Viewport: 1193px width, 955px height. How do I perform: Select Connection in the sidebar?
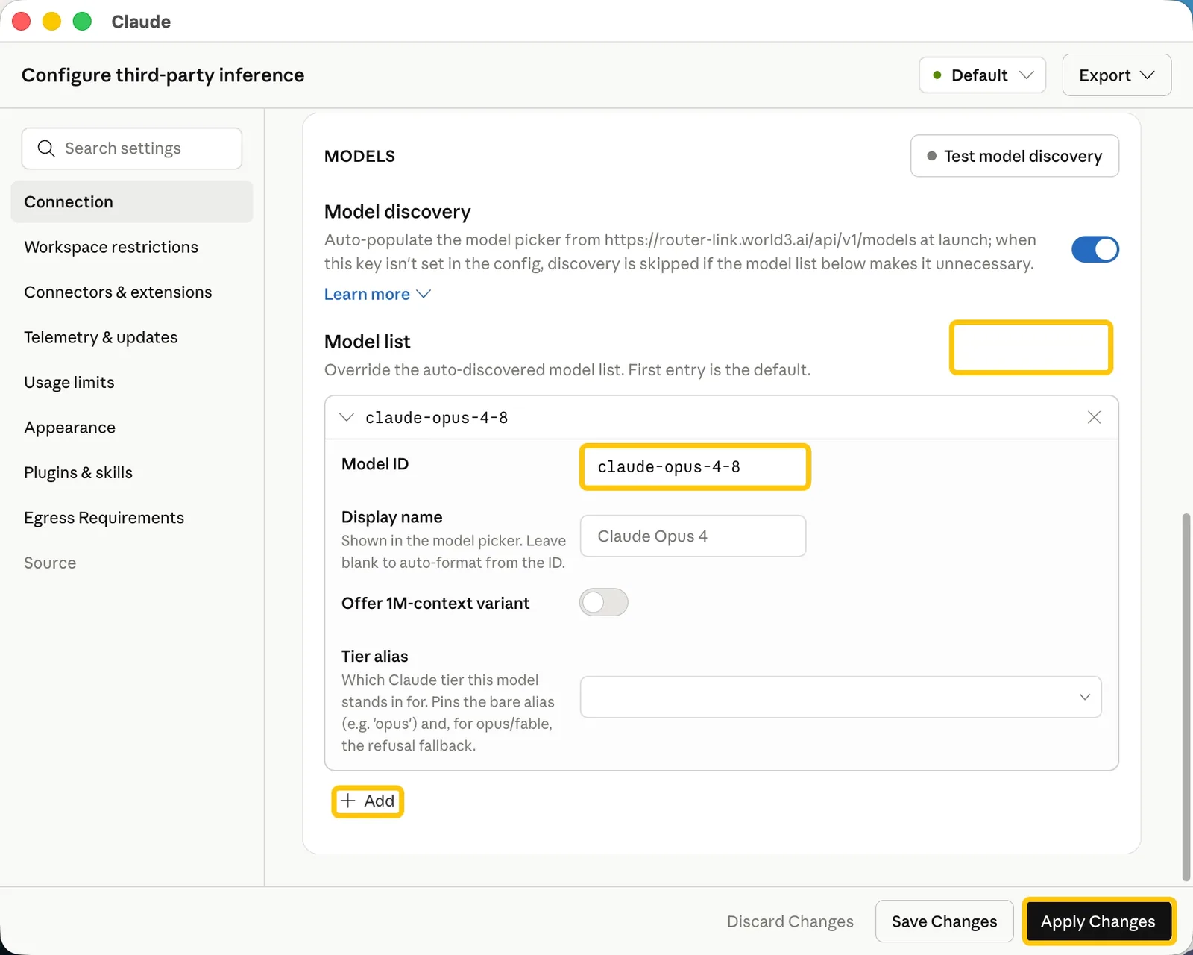132,201
